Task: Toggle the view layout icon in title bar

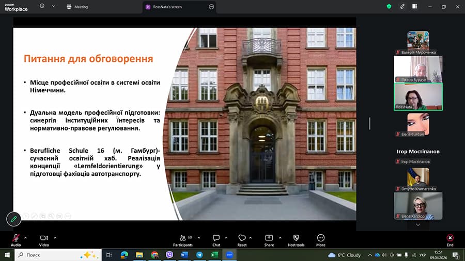Action: click(414, 7)
